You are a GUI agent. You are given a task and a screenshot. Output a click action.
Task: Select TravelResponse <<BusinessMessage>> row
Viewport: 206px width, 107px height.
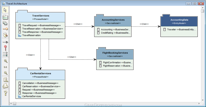[x=41, y=32]
